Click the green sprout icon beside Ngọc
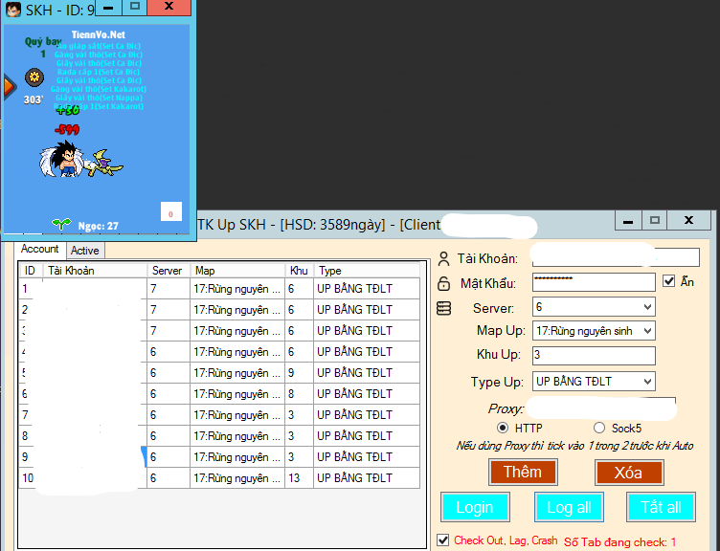Image resolution: width=720 pixels, height=551 pixels. click(61, 224)
